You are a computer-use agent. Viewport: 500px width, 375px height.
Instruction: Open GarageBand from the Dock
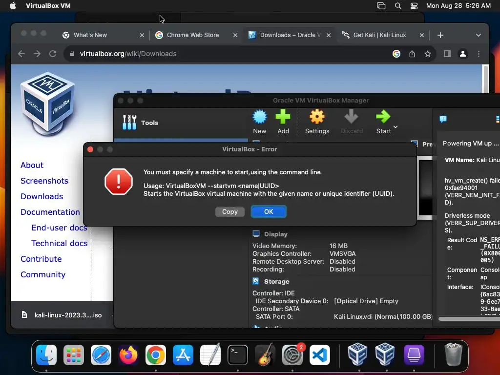[265, 355]
